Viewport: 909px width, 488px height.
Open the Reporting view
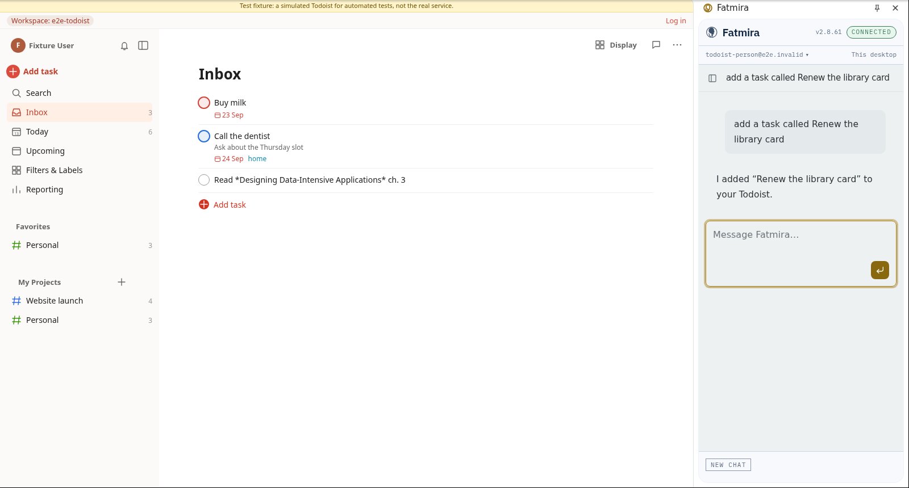click(80, 190)
